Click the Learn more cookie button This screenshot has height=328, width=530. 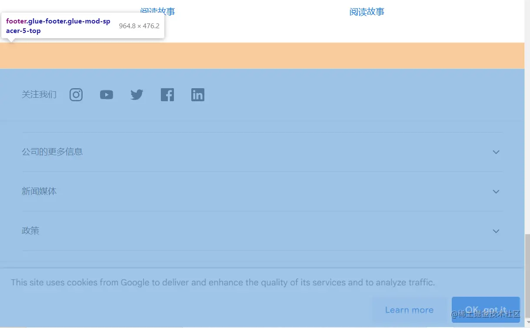[410, 310]
